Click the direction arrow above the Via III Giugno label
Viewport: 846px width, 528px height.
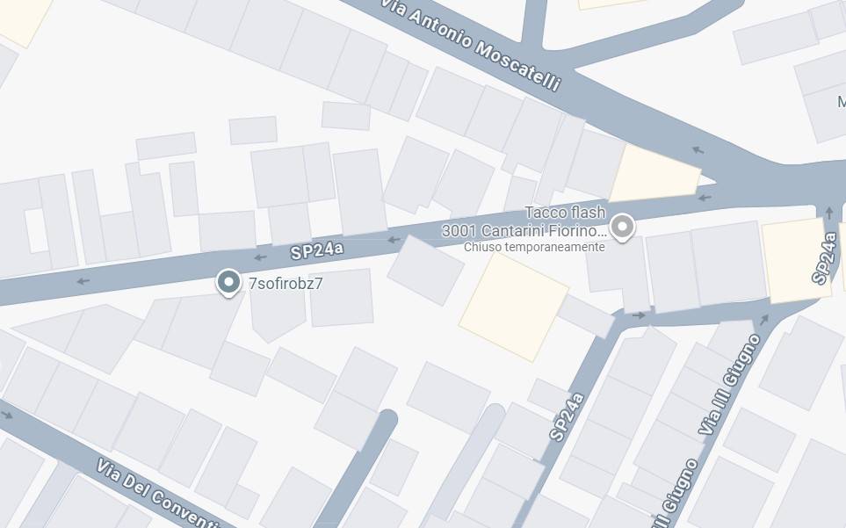(x=764, y=320)
